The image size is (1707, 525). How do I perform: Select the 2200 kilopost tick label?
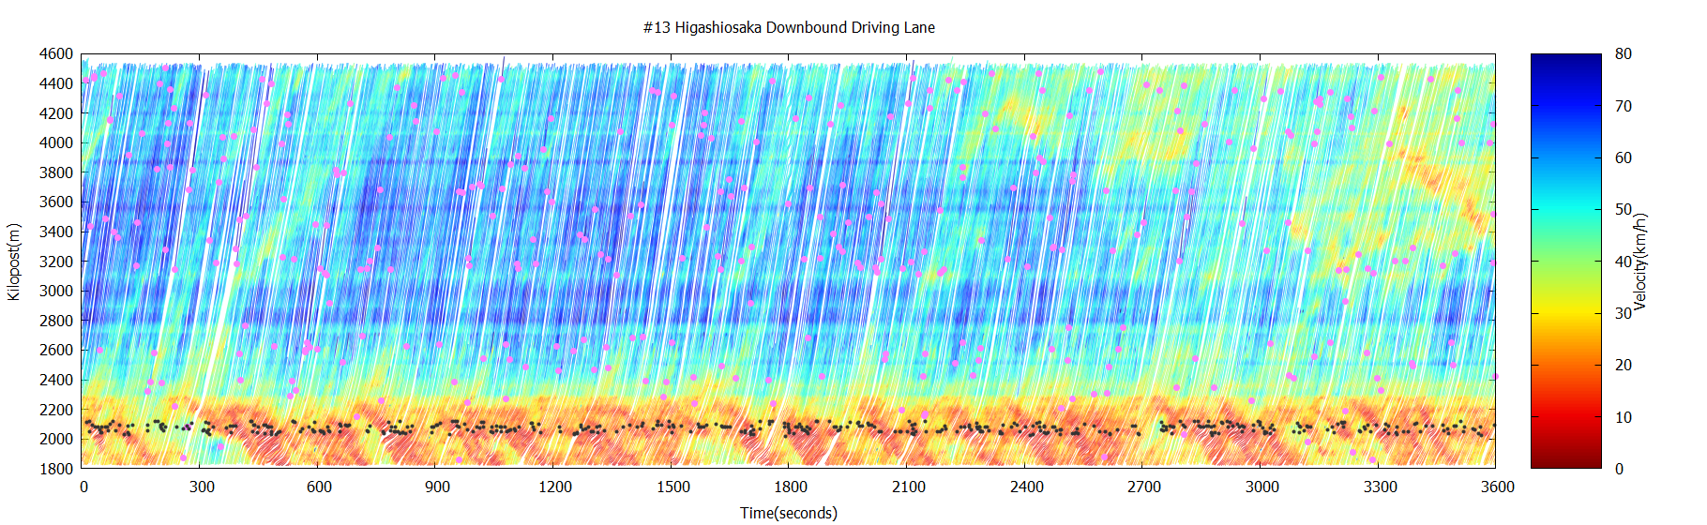coord(56,410)
